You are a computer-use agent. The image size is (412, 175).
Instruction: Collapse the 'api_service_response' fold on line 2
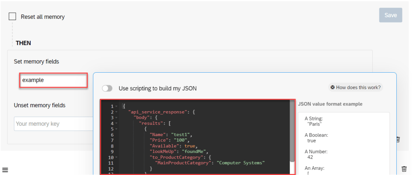pos(116,112)
